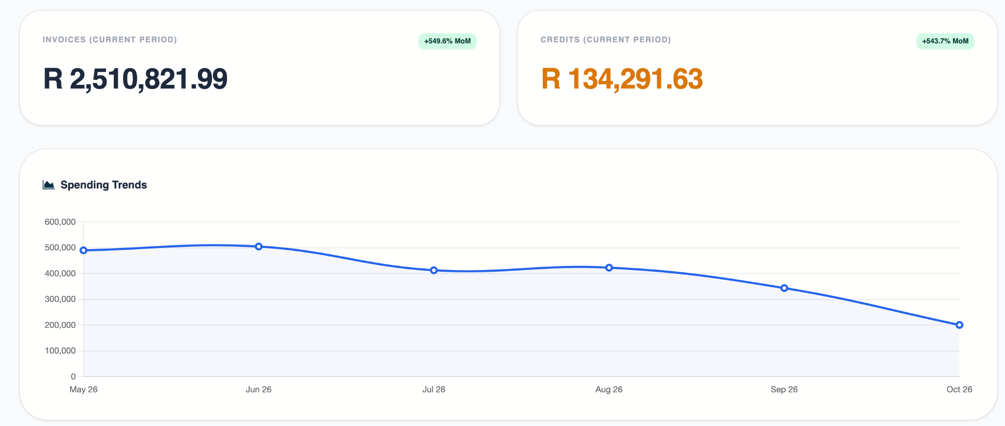
Task: Click the INVOICES (CURRENT PERIOD) label
Action: (x=110, y=40)
